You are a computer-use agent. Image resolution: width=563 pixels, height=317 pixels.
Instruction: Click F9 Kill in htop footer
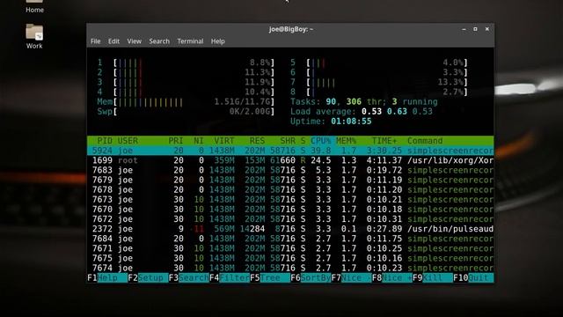(432, 278)
